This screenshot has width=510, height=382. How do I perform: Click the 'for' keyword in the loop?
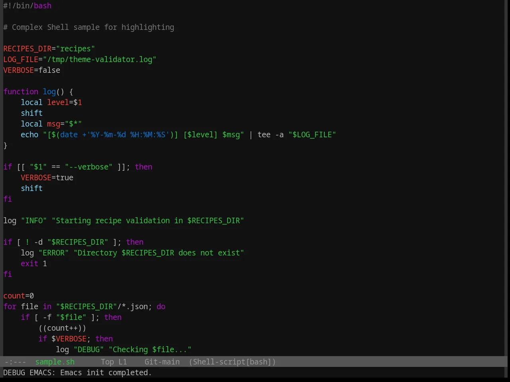tap(10, 306)
